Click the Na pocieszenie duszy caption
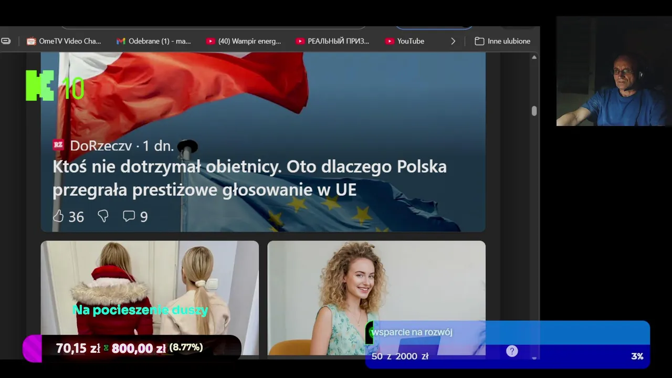 click(140, 310)
